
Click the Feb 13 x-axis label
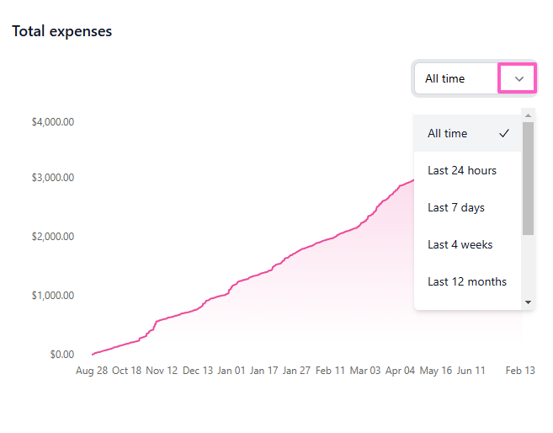click(519, 370)
